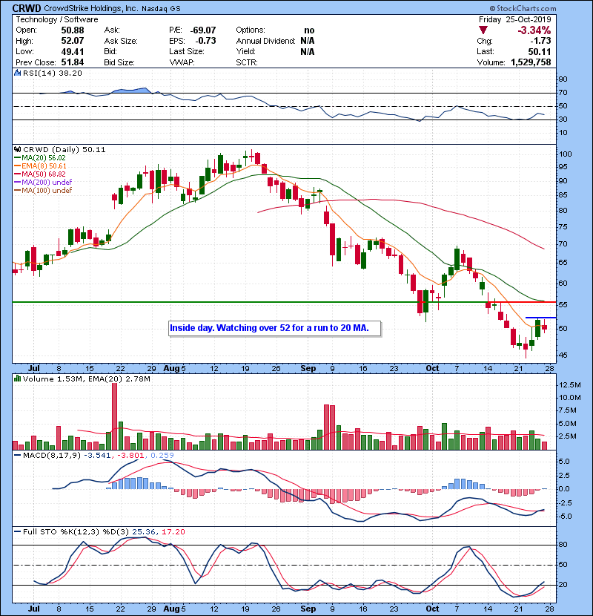The image size is (593, 616).
Task: Click the Volume 1.53M, EMA(20) 2.78M label
Action: coord(86,379)
